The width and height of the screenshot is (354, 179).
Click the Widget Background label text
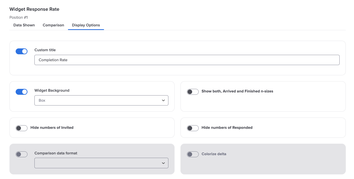click(52, 90)
